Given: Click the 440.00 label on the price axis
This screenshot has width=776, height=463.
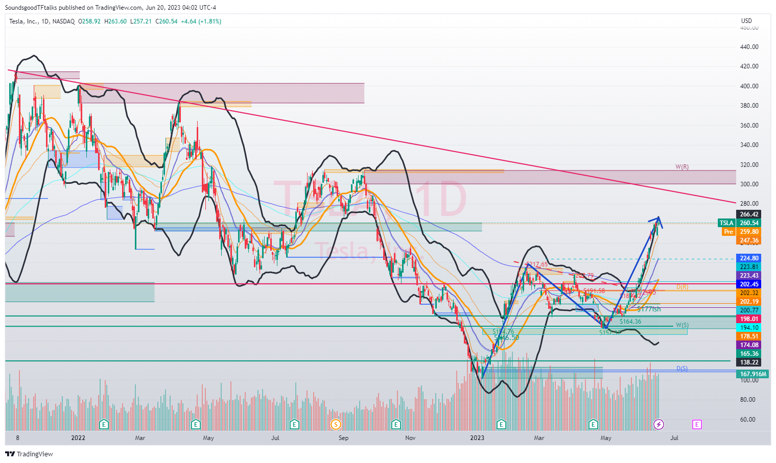Looking at the screenshot, I should [x=749, y=47].
